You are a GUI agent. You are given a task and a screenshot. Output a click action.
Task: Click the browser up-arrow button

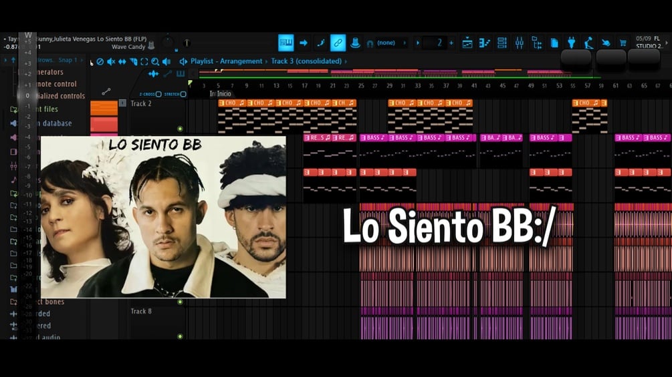[x=13, y=60]
